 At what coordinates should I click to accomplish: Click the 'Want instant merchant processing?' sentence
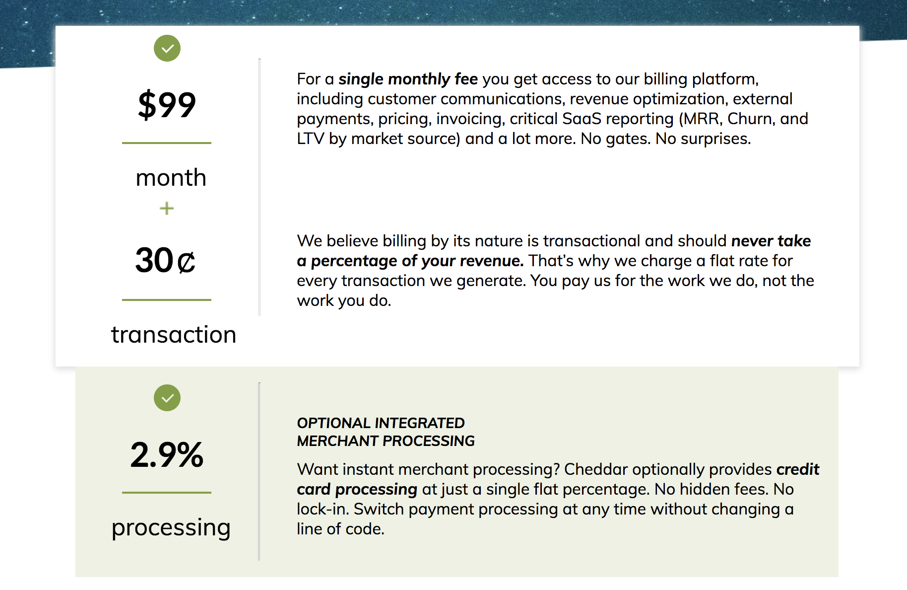tap(428, 469)
